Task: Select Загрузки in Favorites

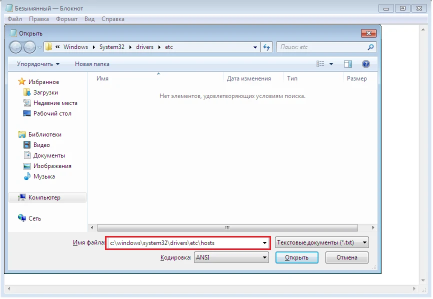Action: point(45,92)
